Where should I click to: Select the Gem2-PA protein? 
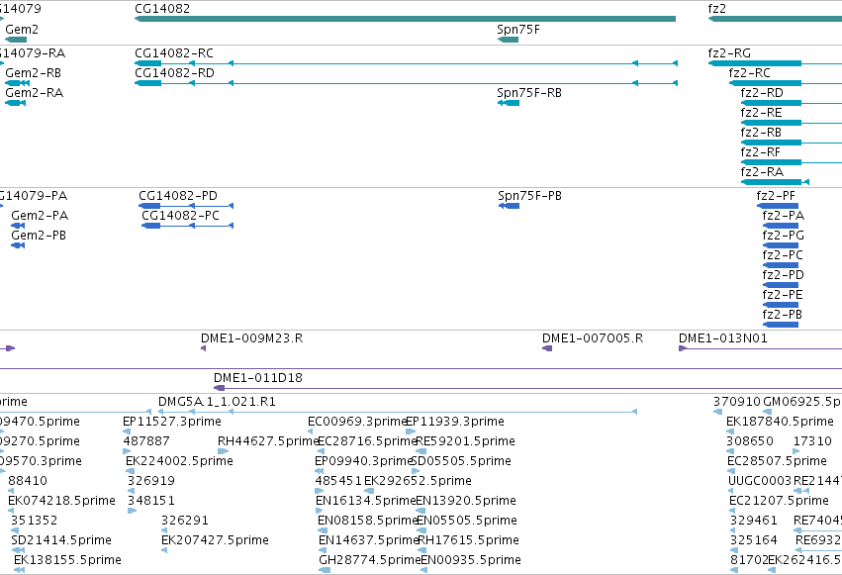(18, 226)
